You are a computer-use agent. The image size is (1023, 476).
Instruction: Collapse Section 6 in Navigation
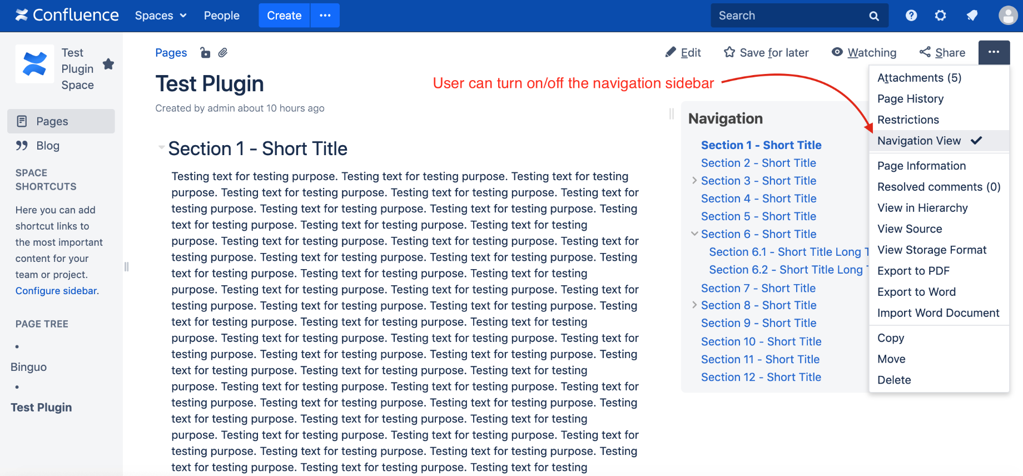point(694,234)
